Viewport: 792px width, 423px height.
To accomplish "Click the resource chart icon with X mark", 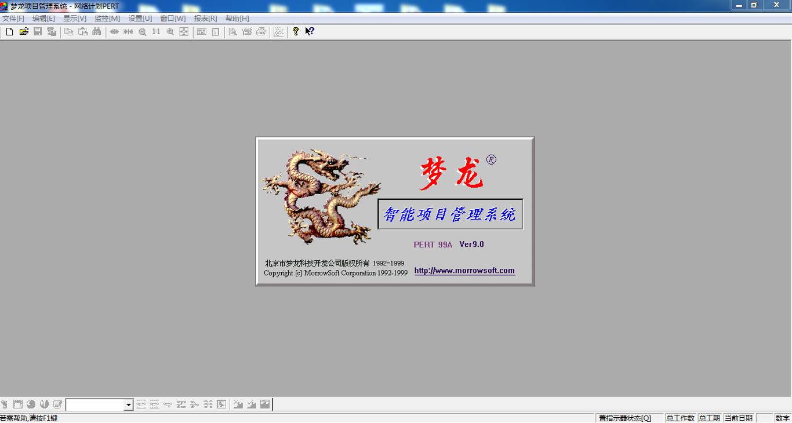I will [238, 404].
